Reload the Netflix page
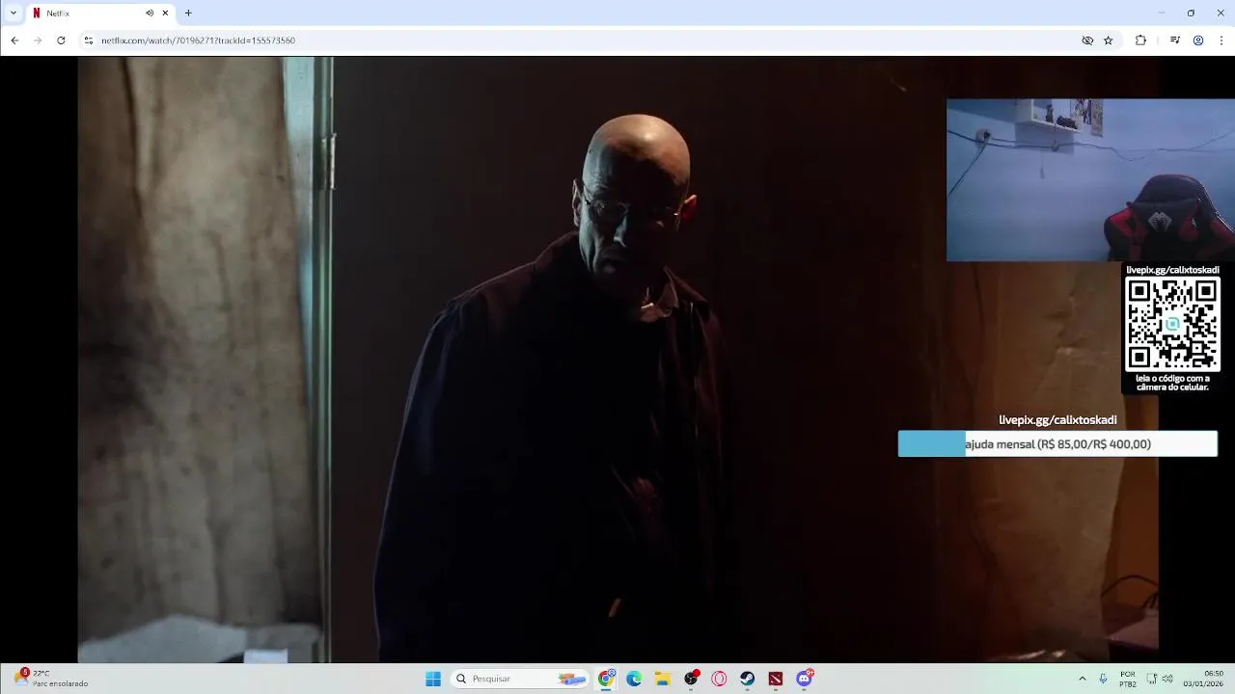Image resolution: width=1235 pixels, height=694 pixels. point(61,40)
